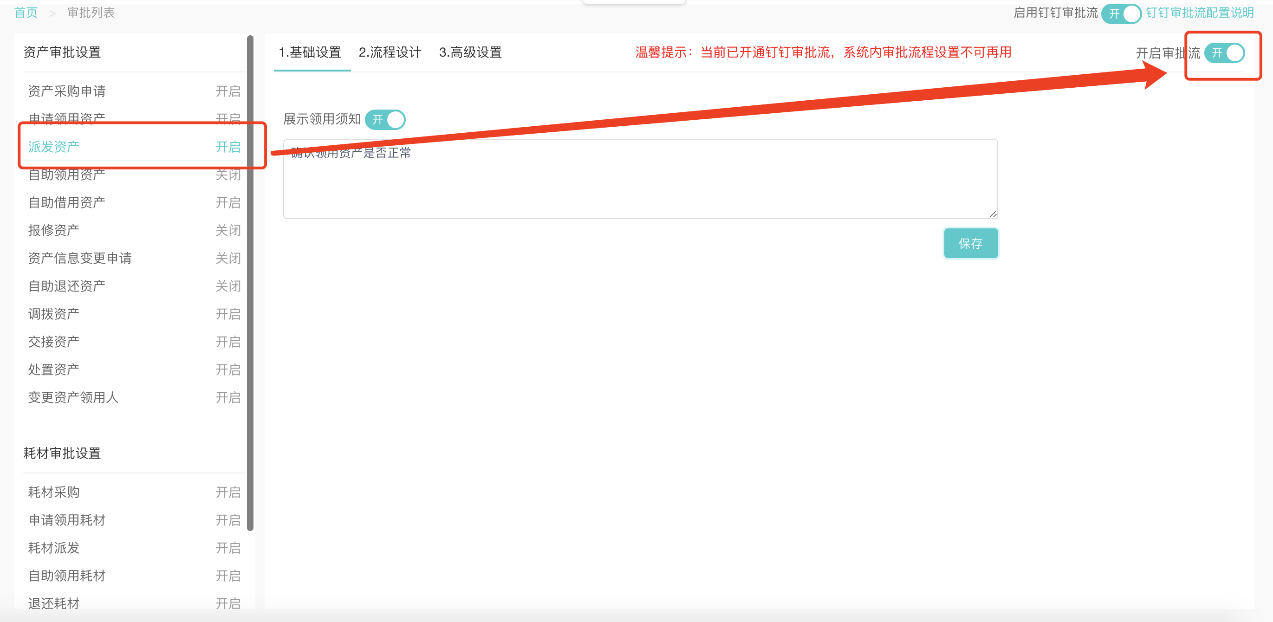Click the sidebar vertical scrollbar
The height and width of the screenshot is (622, 1273).
(250, 282)
